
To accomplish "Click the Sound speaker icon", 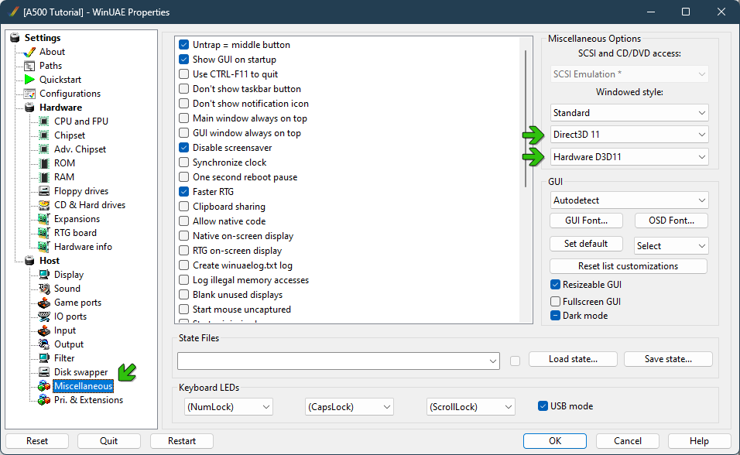I will (44, 289).
